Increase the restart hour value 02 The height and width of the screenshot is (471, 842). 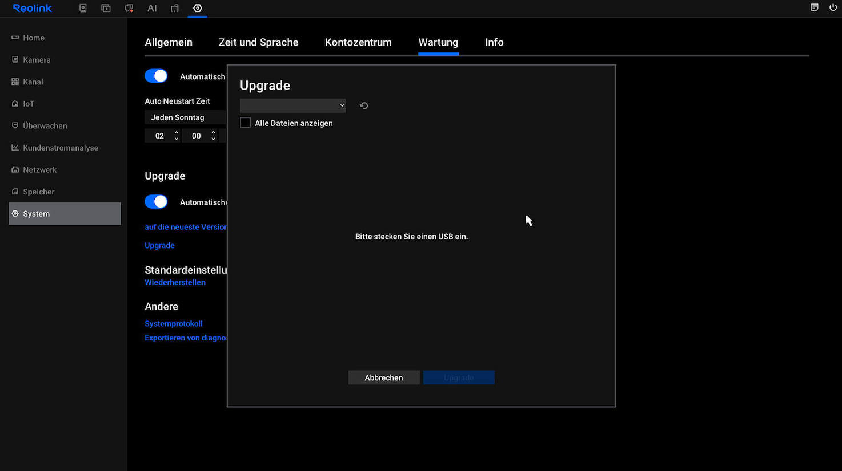177,132
